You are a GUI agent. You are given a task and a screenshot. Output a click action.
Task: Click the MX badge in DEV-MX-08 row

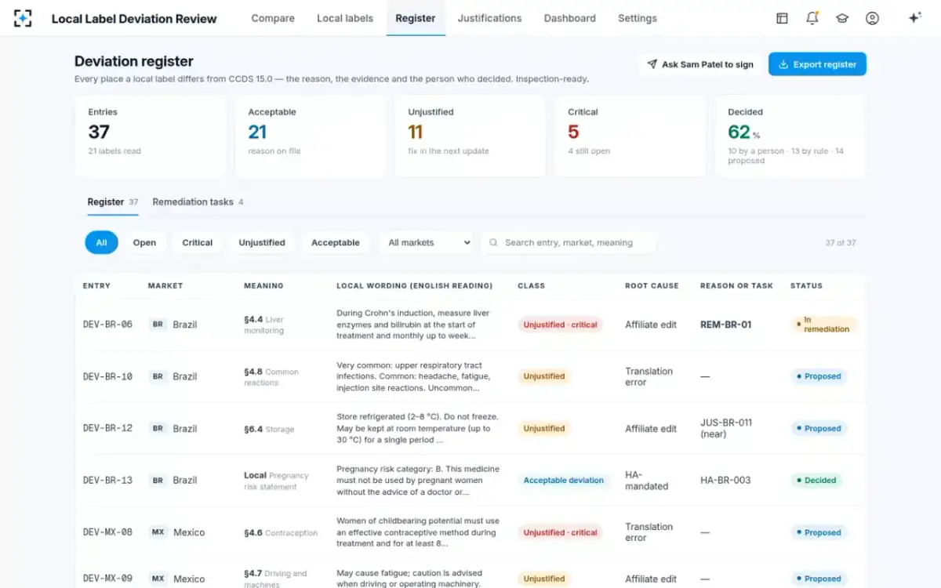[x=158, y=532]
